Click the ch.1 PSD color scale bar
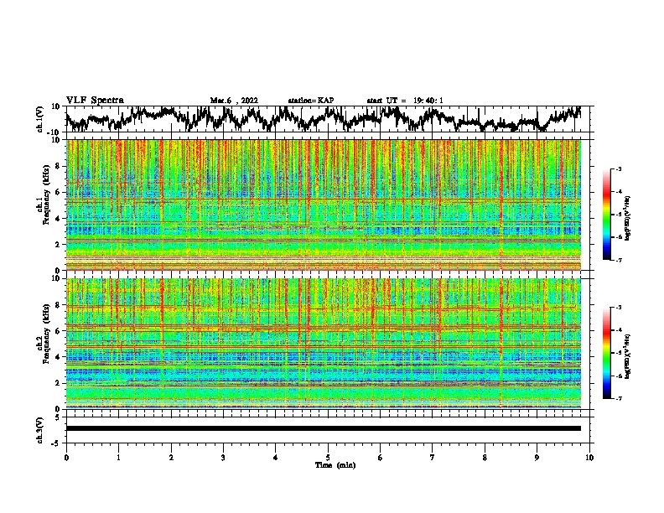Image resolution: width=664 pixels, height=513 pixels. (606, 215)
